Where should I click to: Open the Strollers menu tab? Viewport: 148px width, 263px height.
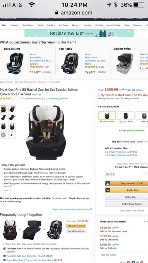51,25
